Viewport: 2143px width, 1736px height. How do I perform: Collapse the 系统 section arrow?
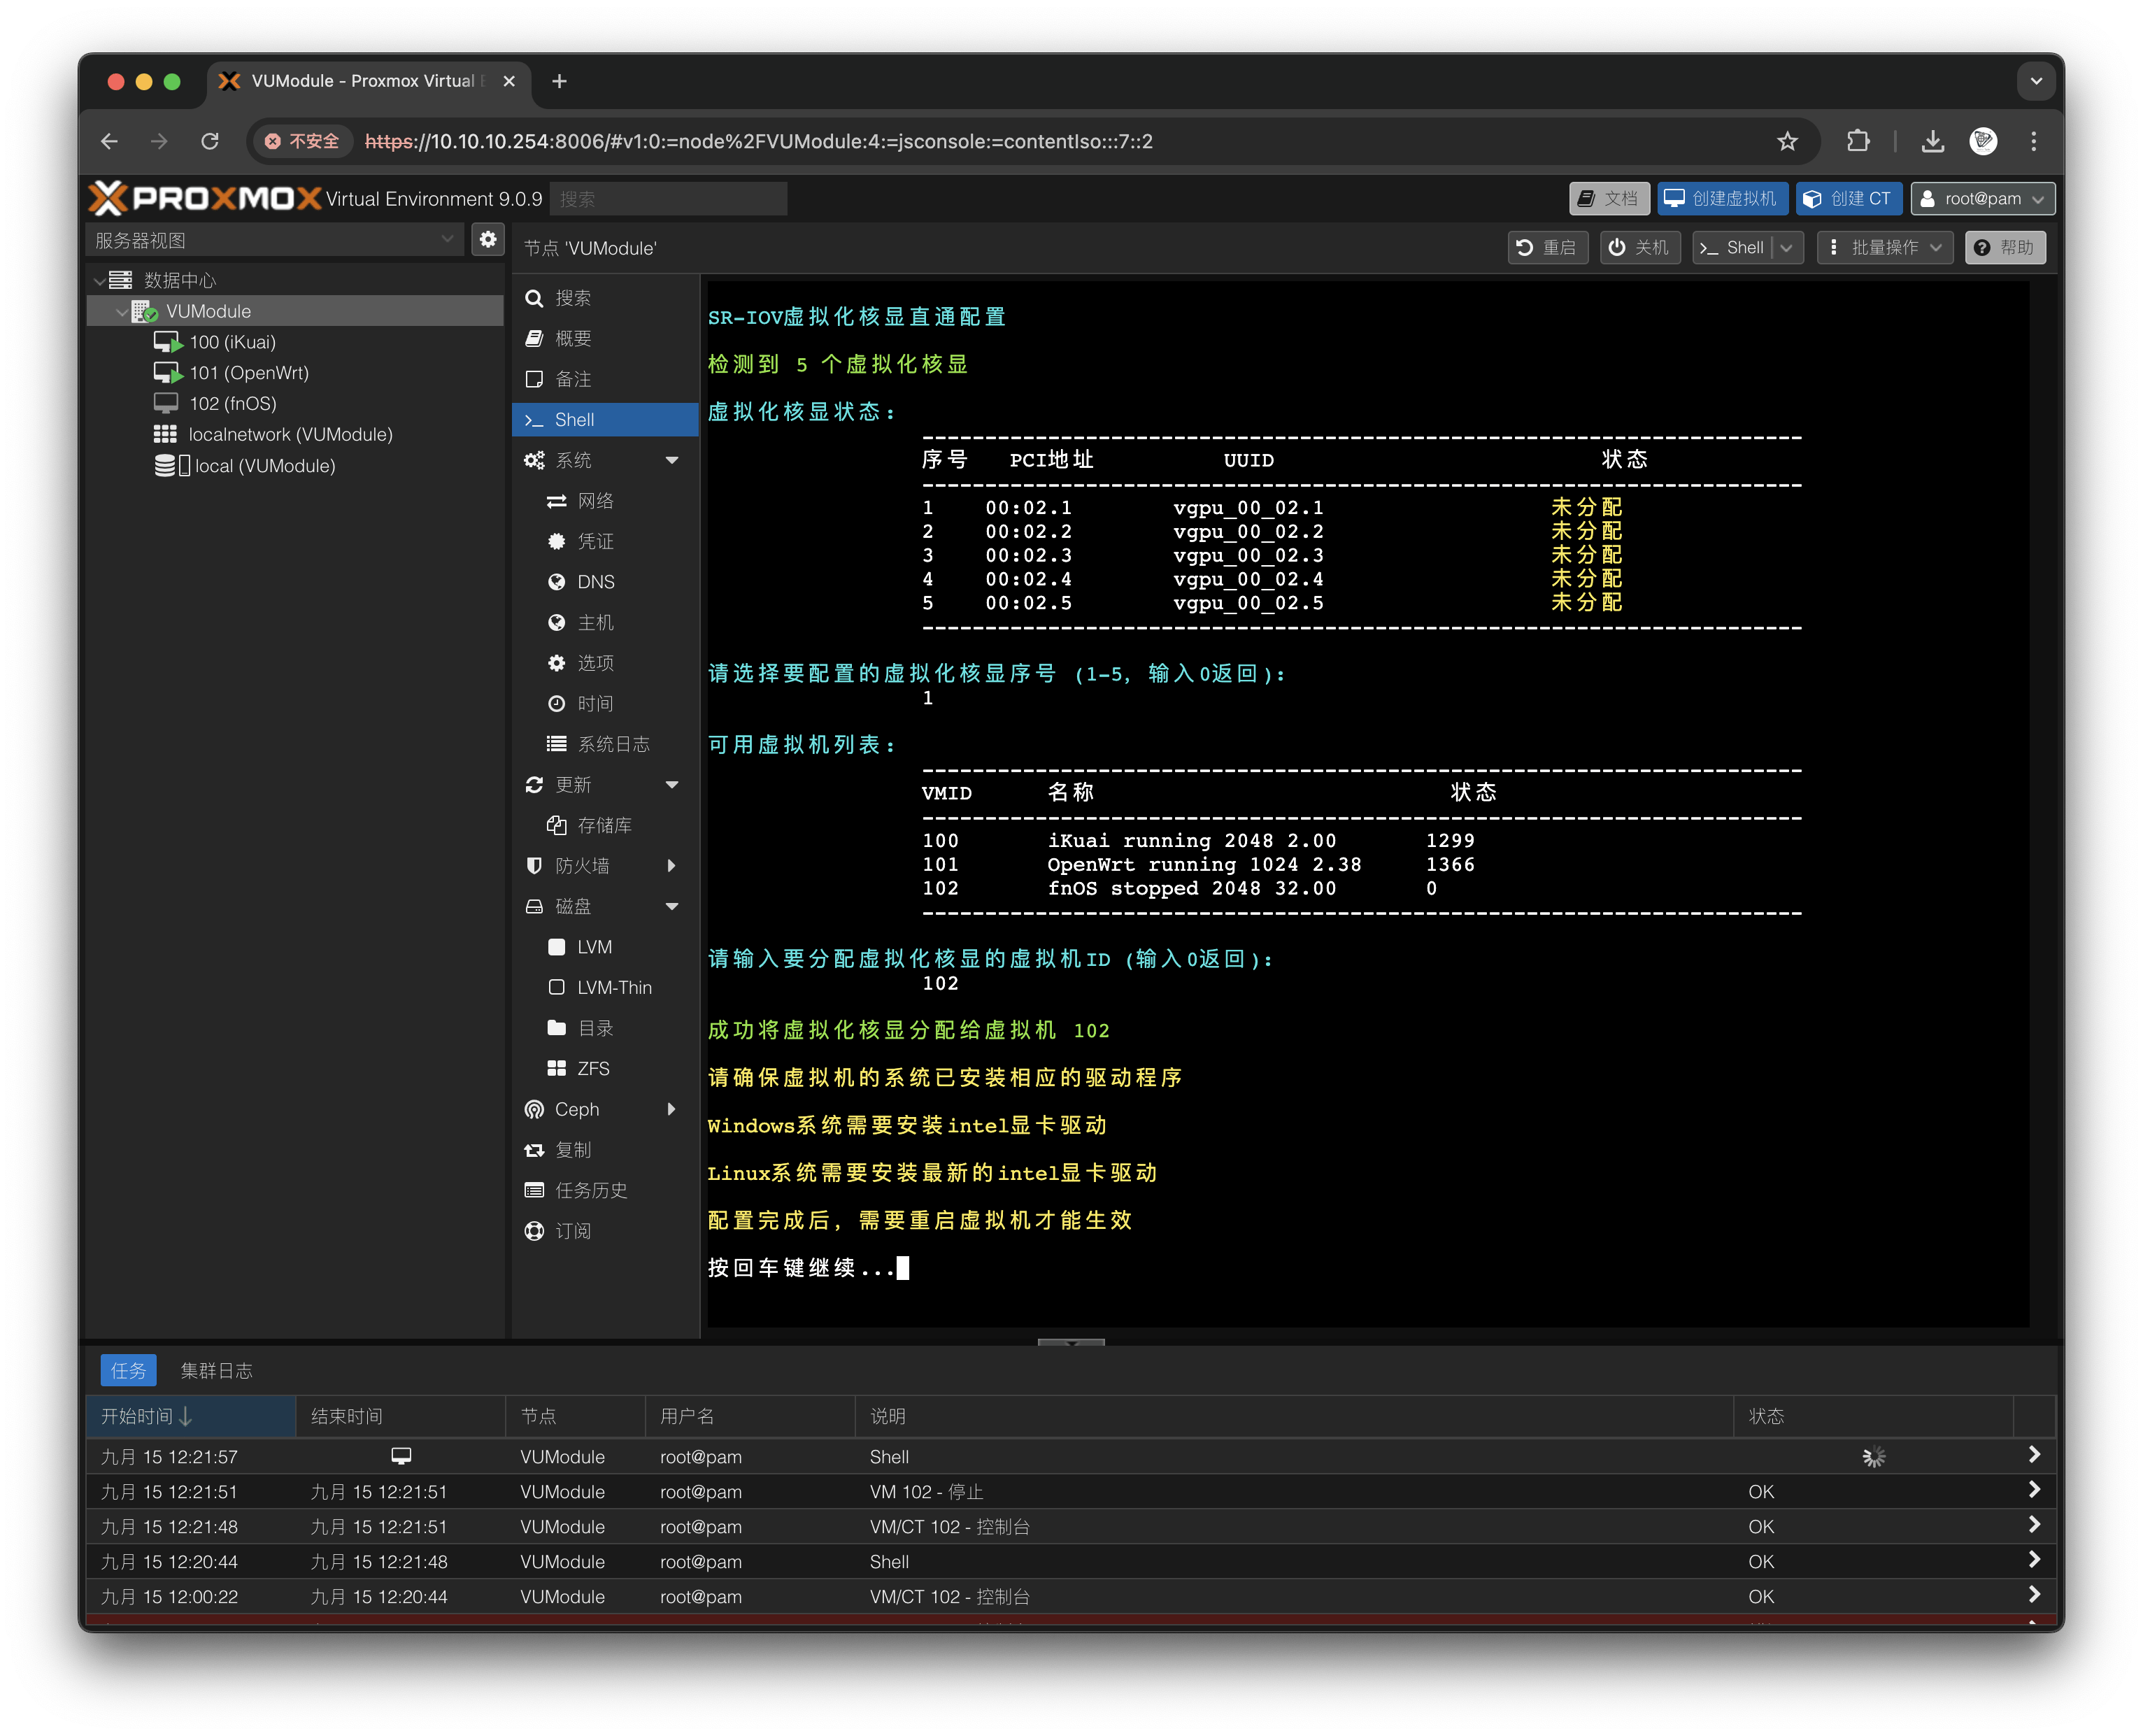coord(672,460)
